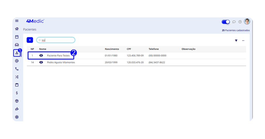The width and height of the screenshot is (265, 139).
Task: Open the phone icon in sidebar
Action: 17,69
